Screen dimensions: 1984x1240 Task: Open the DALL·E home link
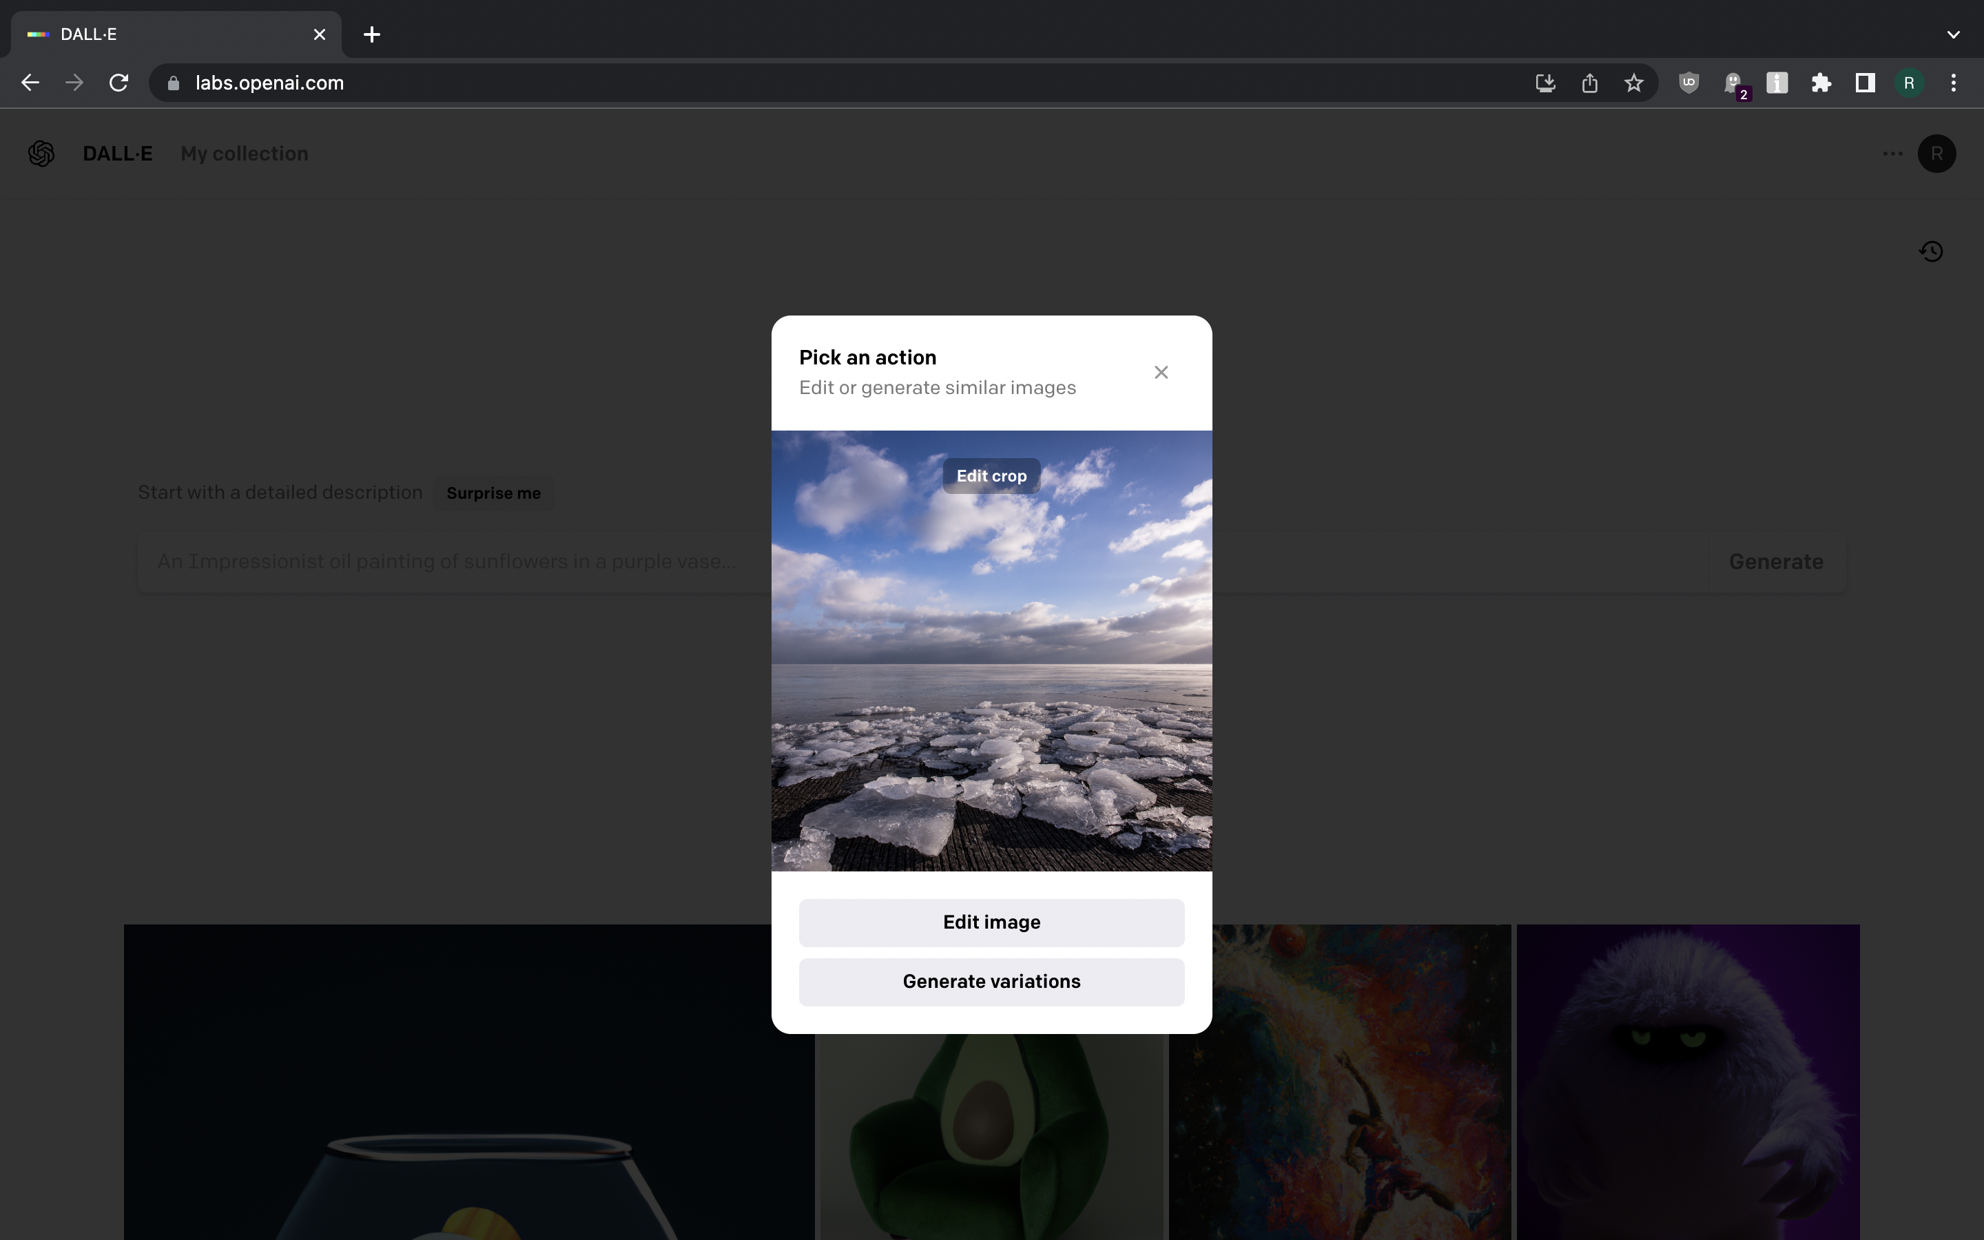tap(117, 154)
